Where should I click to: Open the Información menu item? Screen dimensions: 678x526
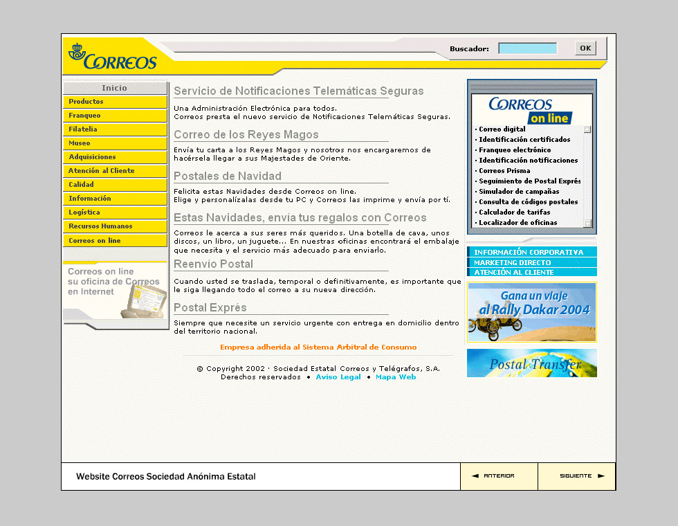click(x=115, y=199)
